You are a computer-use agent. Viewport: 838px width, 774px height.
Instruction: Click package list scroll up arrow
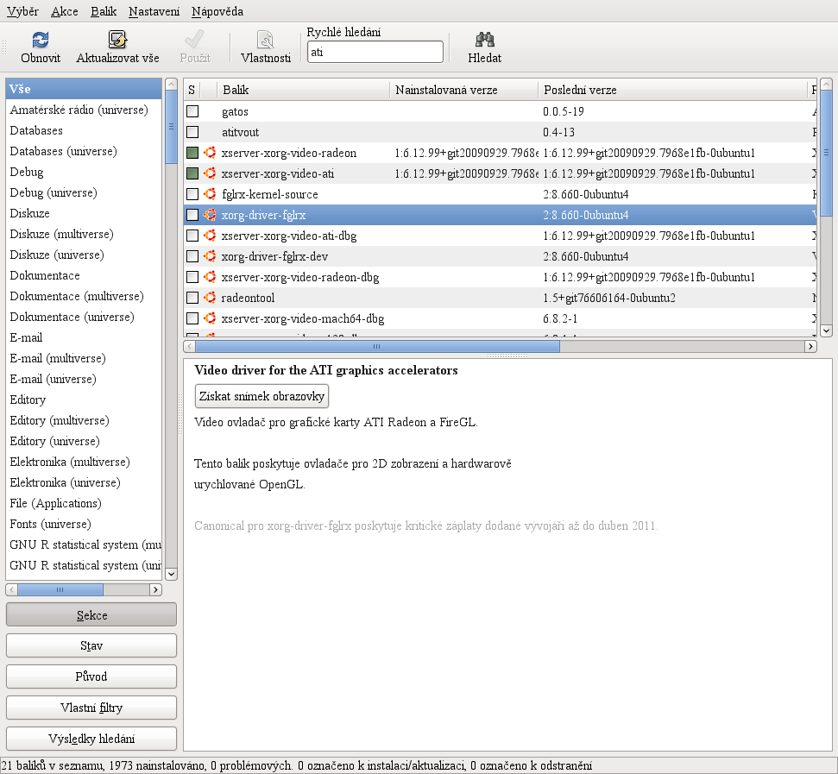click(826, 85)
